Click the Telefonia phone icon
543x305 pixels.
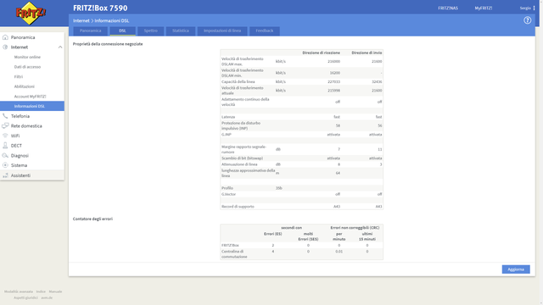click(x=5, y=116)
